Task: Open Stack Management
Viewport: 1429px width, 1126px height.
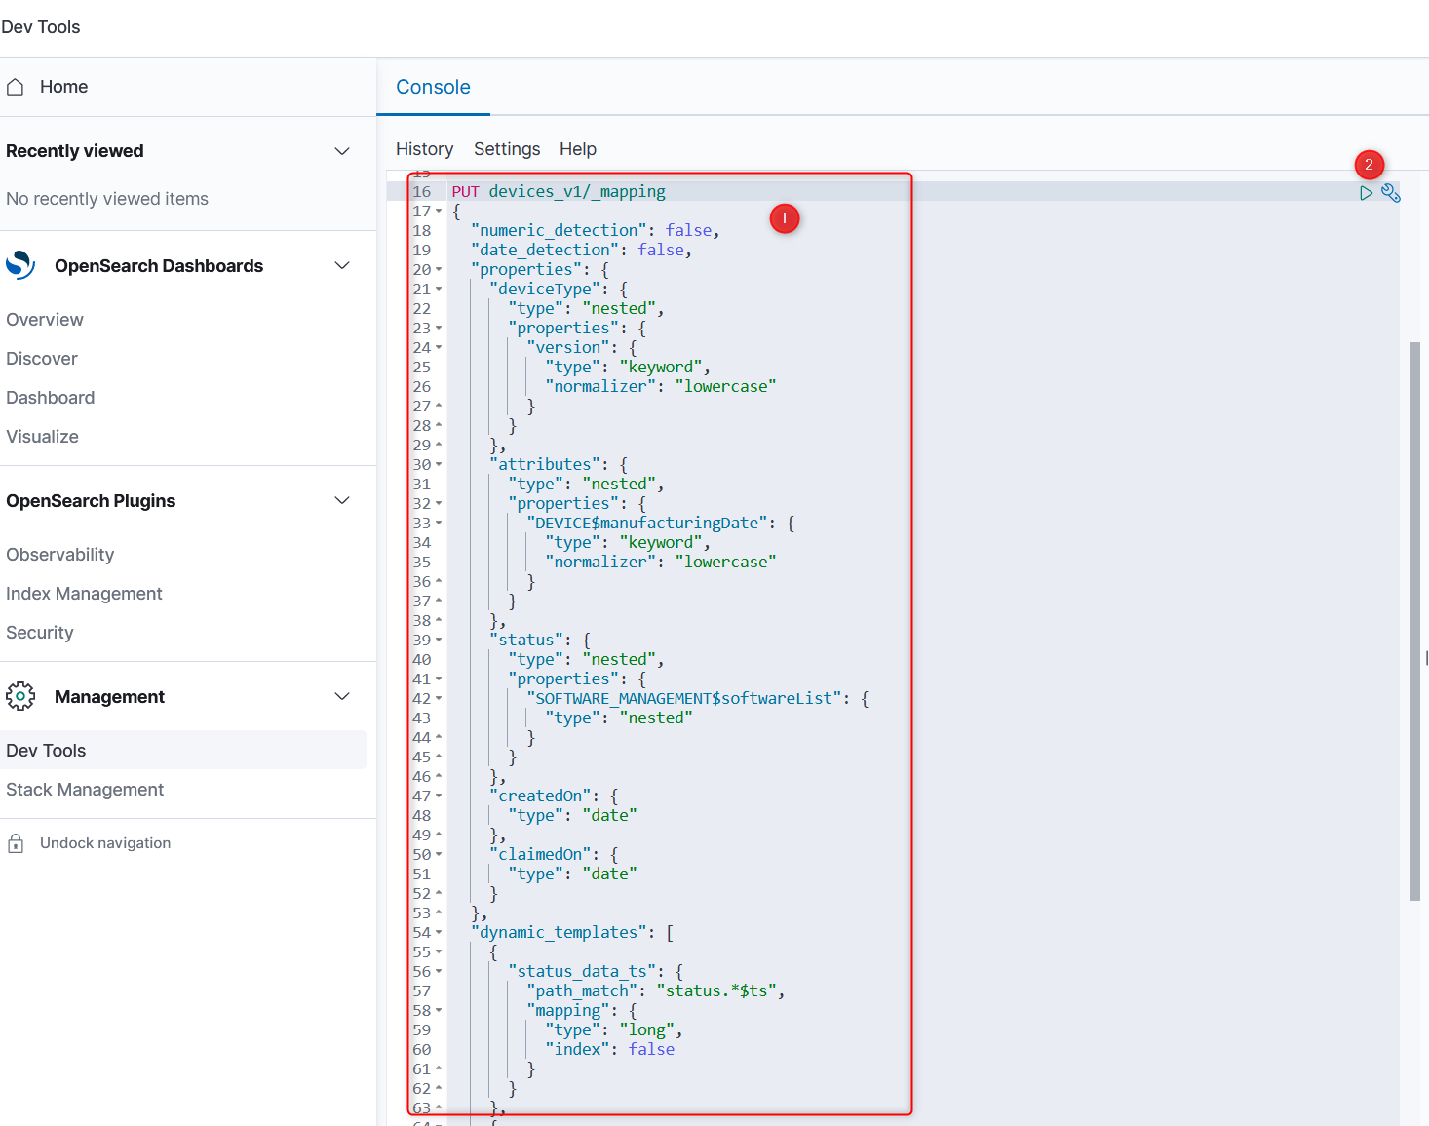Action: coord(85,790)
